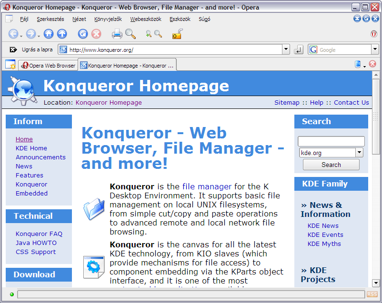Screen dimensions: 382x303
Task: Open the Help link in header
Action: point(316,102)
